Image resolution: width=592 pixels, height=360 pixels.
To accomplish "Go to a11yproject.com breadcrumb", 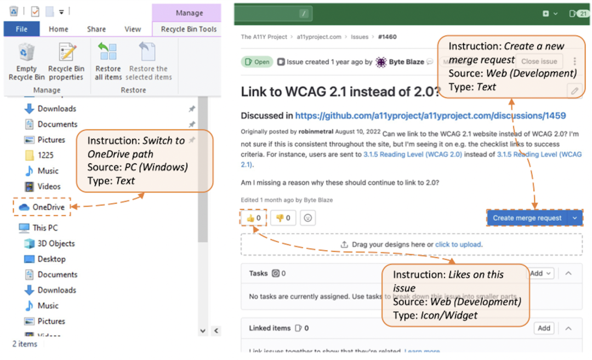I will (318, 37).
